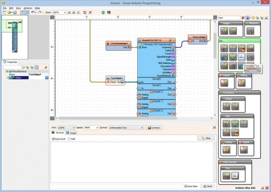Click the component search text field
The width and height of the screenshot is (271, 192).
coord(229,18)
